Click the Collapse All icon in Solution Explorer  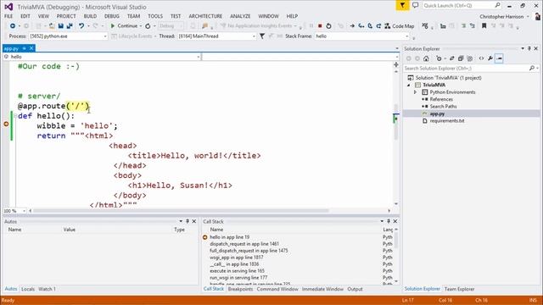[461, 58]
